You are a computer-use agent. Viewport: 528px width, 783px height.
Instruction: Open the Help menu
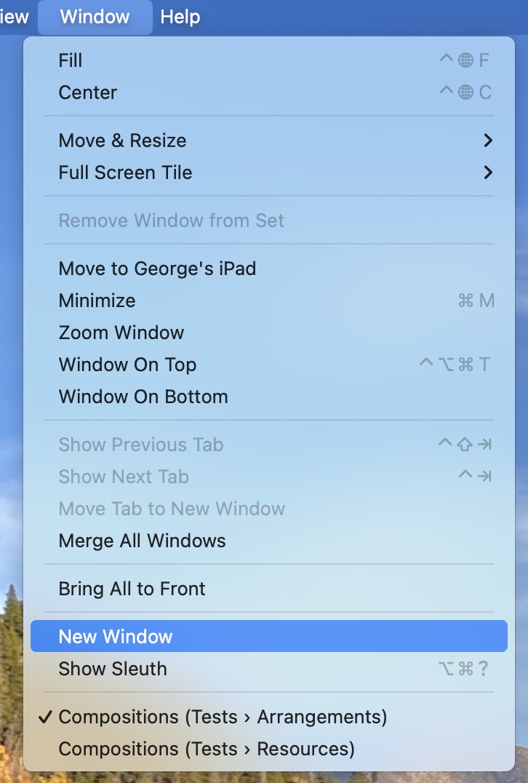click(x=179, y=17)
